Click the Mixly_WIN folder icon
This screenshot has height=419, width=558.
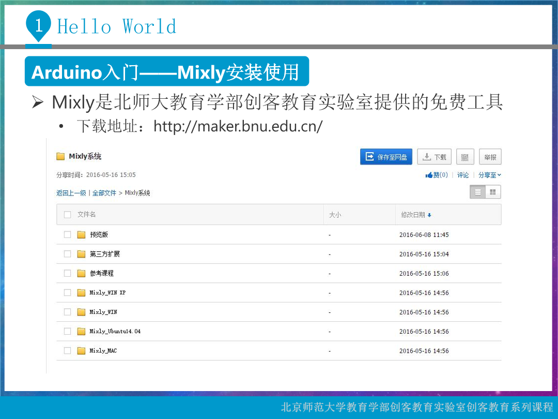tap(81, 312)
